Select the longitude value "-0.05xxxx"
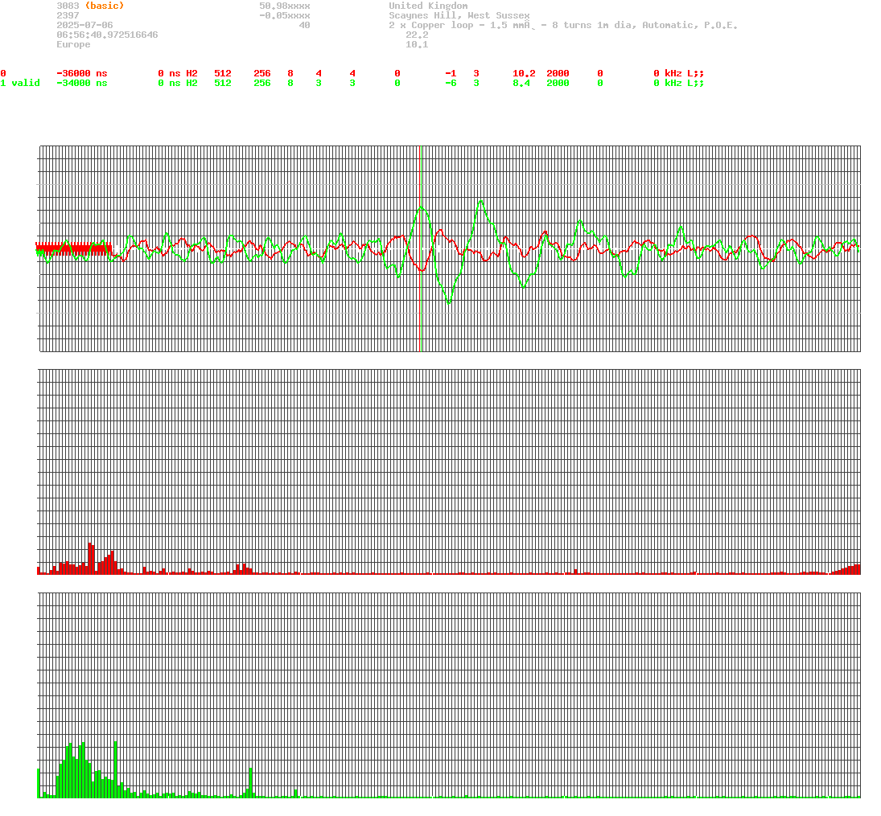The width and height of the screenshot is (881, 816). click(x=285, y=16)
